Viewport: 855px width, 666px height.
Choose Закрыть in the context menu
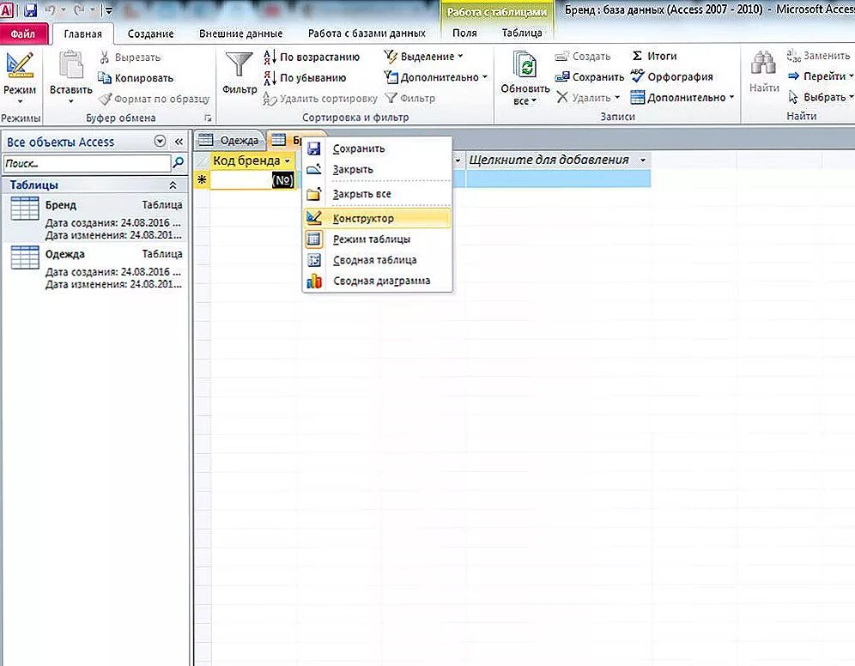tap(378, 169)
